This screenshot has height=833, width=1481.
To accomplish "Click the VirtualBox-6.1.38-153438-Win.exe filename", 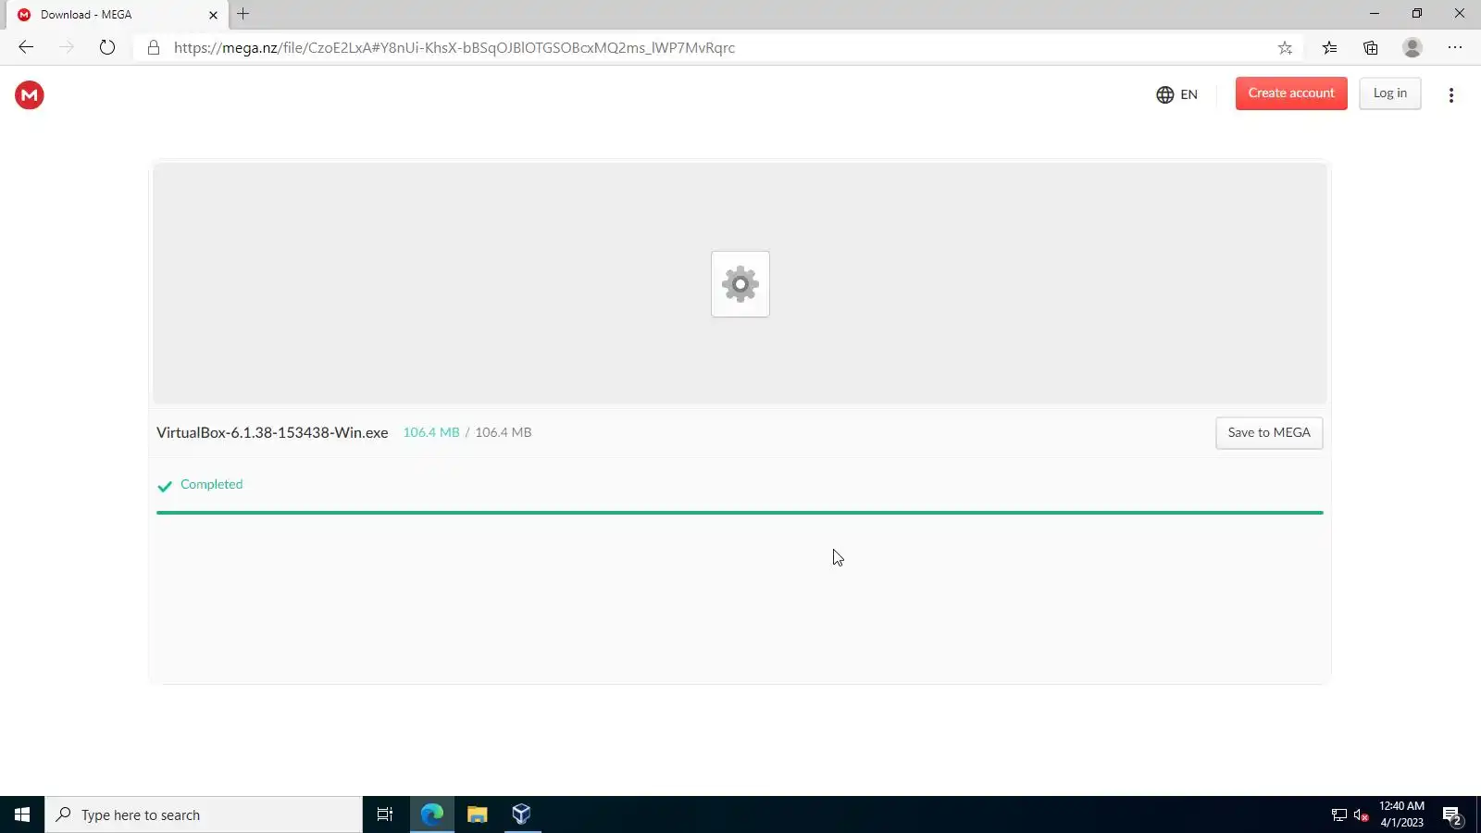I will (272, 432).
